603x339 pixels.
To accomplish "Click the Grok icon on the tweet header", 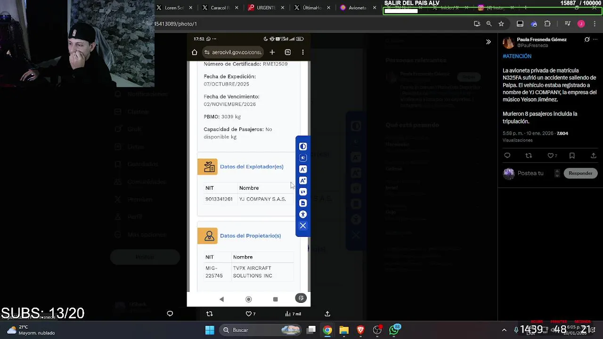I will (x=587, y=40).
